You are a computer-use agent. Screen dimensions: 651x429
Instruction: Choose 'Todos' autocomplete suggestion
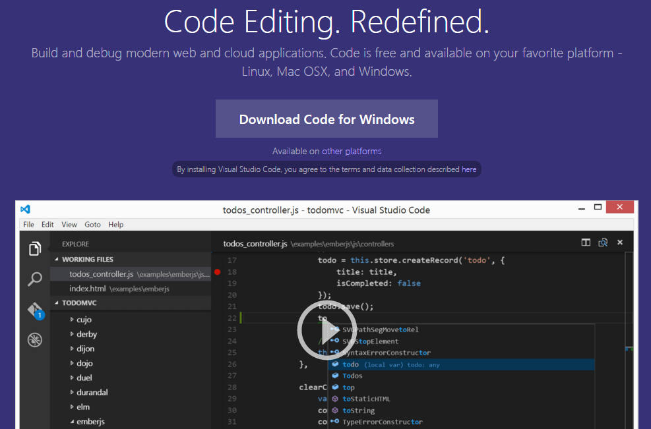pyautogui.click(x=461, y=376)
